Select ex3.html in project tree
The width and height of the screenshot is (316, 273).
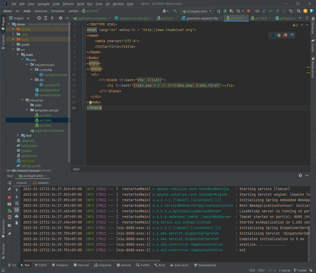45,125
